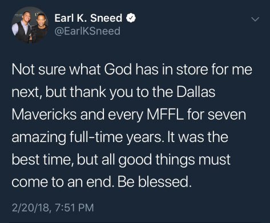Click the display name Earl K. Sneed
Viewport: 270px width, 223px height.
pos(88,18)
